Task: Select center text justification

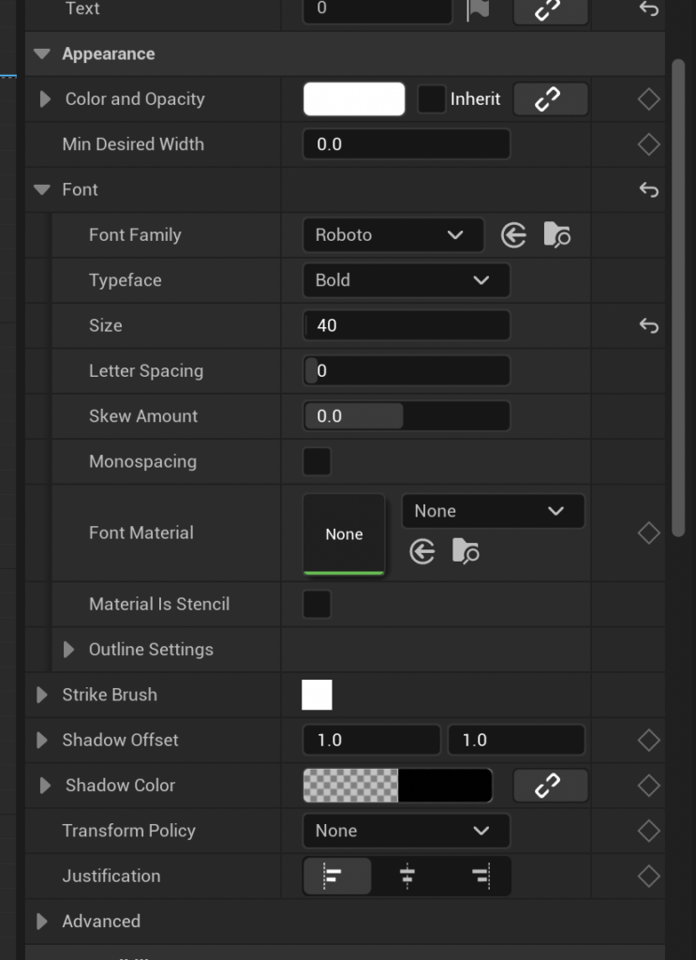Action: click(407, 877)
